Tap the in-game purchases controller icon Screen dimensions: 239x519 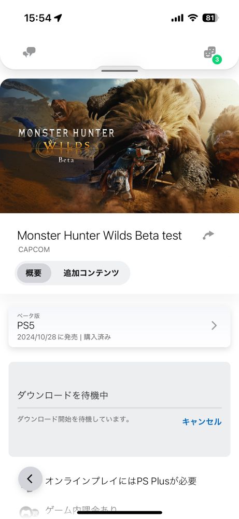pos(29,512)
